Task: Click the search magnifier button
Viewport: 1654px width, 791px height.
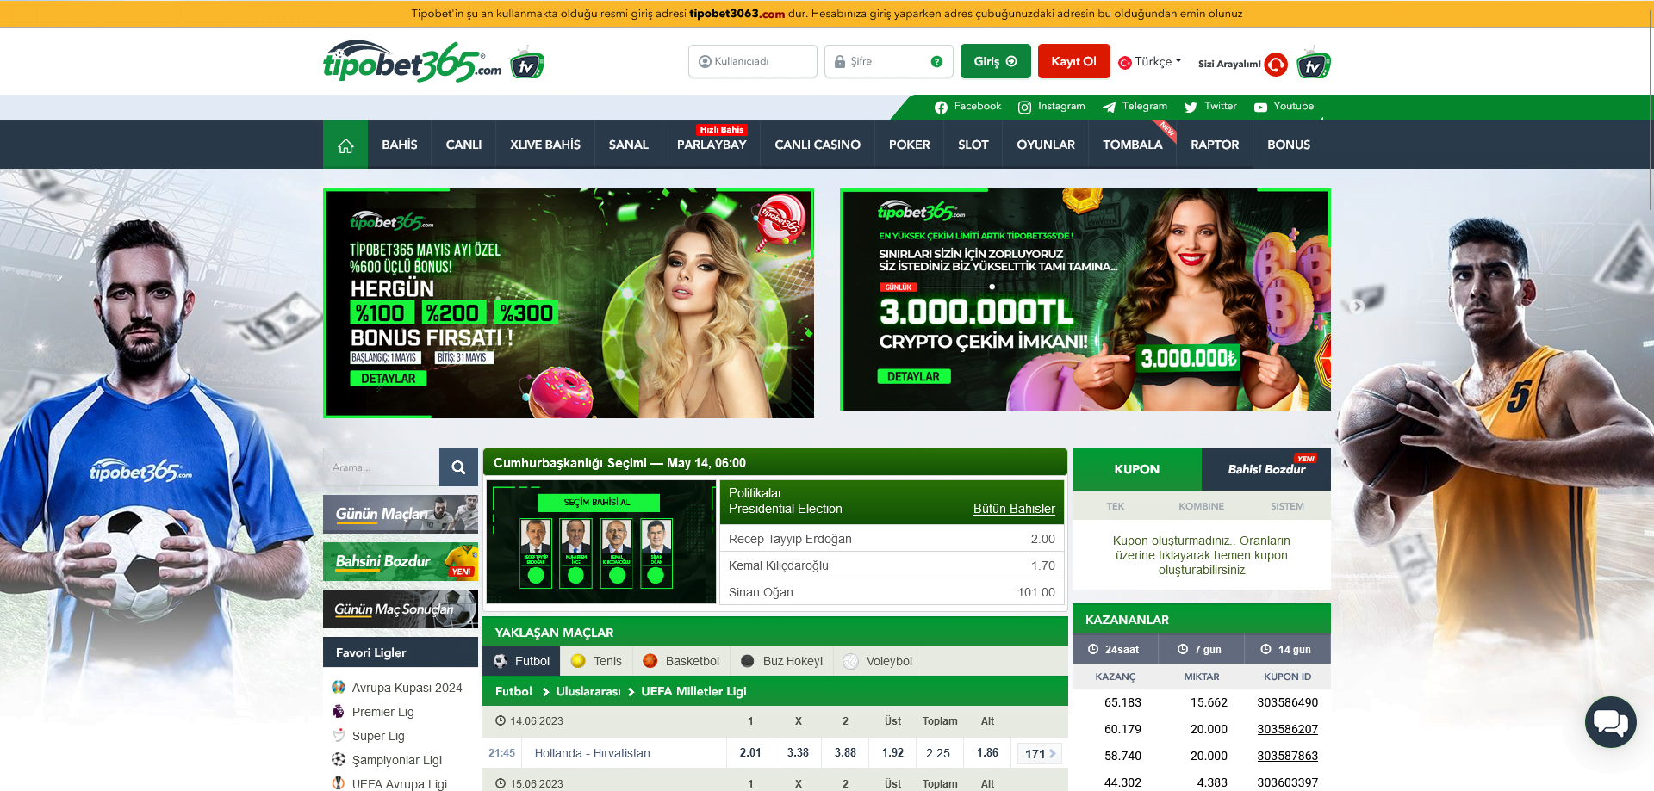Action: click(x=458, y=467)
